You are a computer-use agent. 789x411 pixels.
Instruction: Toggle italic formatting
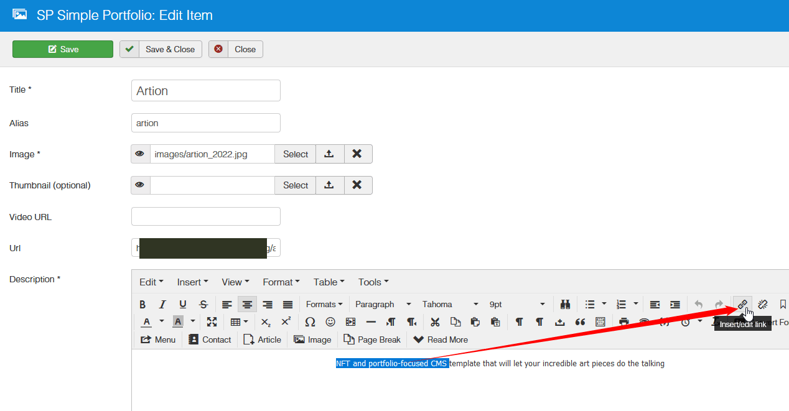162,304
